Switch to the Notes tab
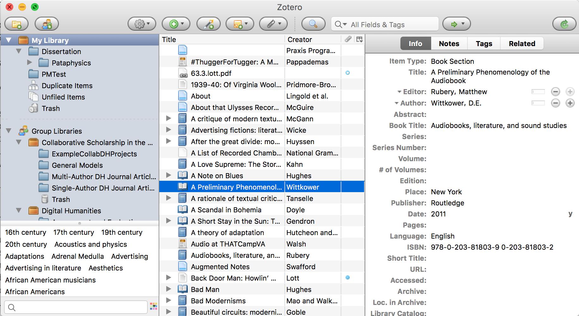The image size is (579, 316). tap(449, 44)
